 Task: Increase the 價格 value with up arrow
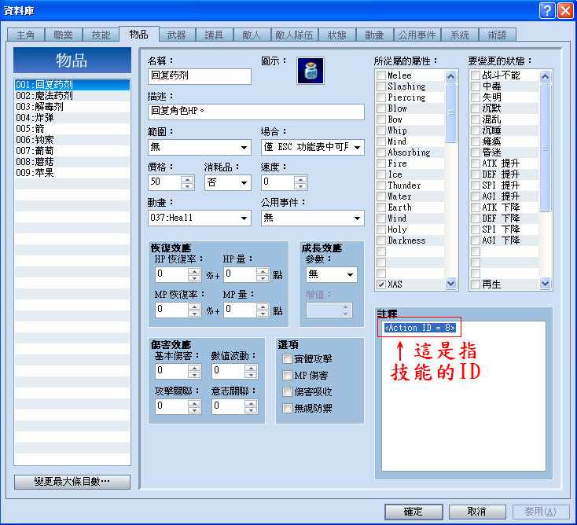(x=187, y=179)
